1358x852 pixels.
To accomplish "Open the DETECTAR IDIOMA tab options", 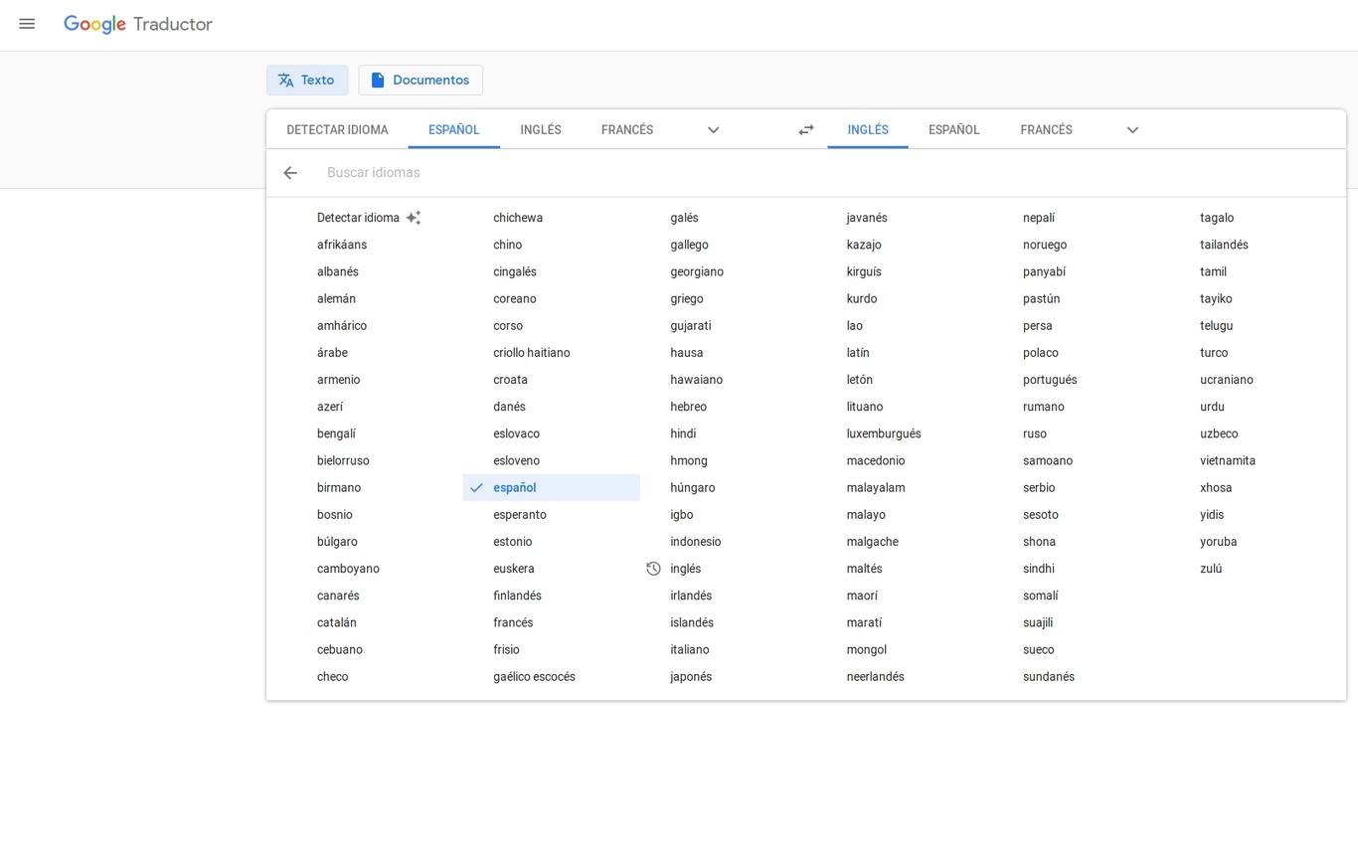I will point(337,129).
